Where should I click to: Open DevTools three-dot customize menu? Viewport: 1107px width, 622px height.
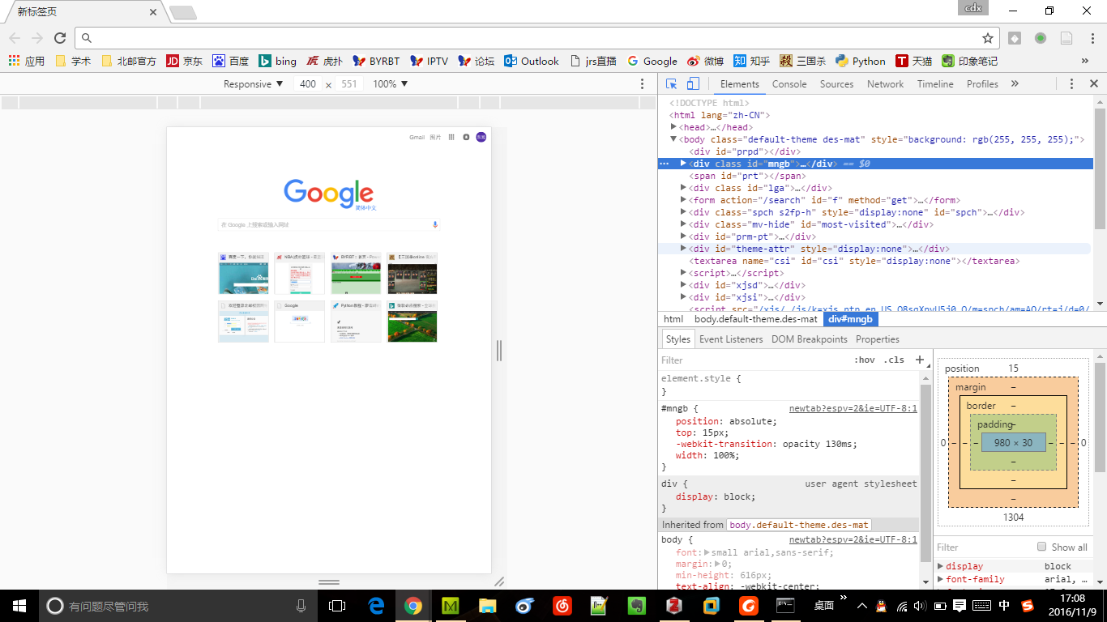[1071, 84]
